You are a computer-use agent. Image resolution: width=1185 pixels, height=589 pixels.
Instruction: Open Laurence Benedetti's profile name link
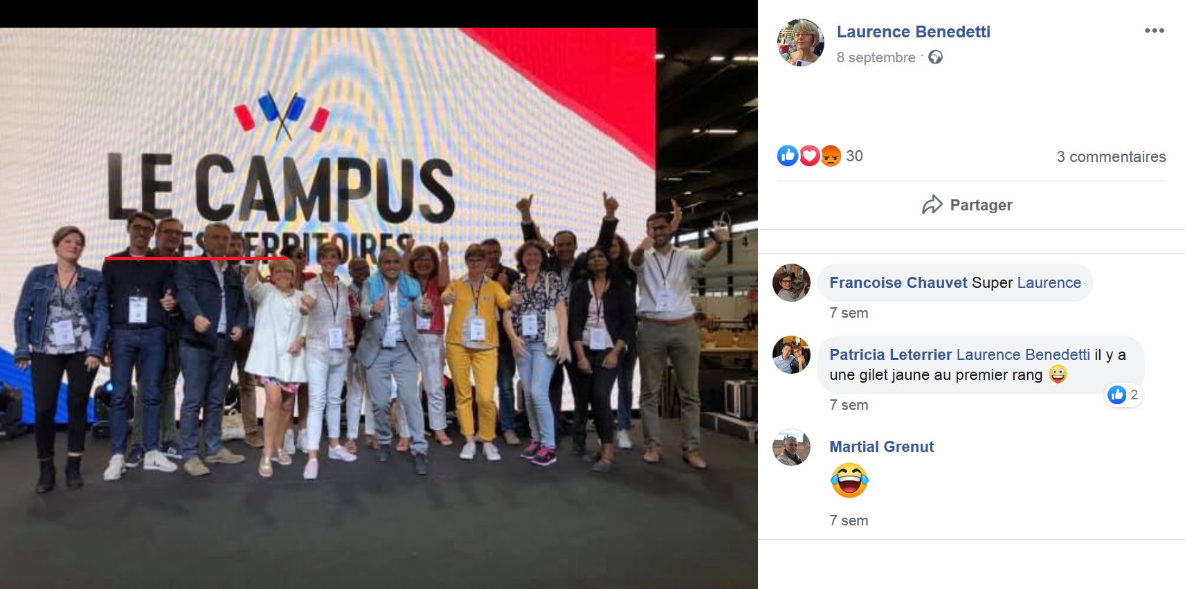pos(913,32)
